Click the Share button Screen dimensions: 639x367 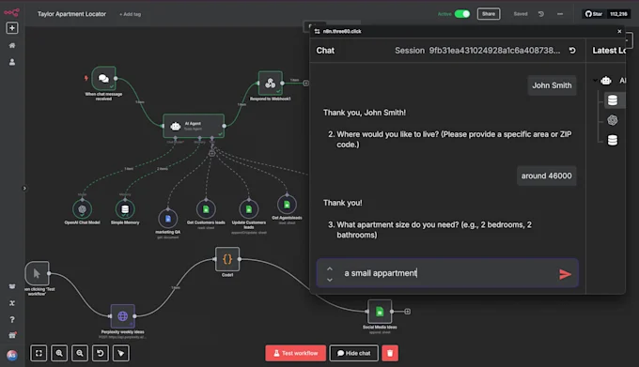click(x=489, y=14)
